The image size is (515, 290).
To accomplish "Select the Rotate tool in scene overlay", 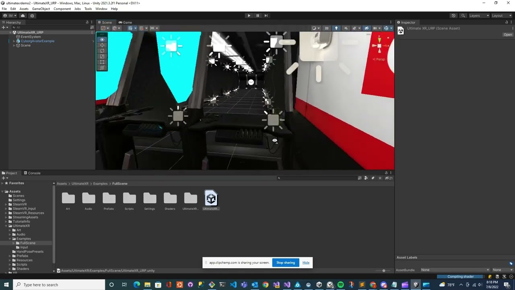I will pos(102,51).
